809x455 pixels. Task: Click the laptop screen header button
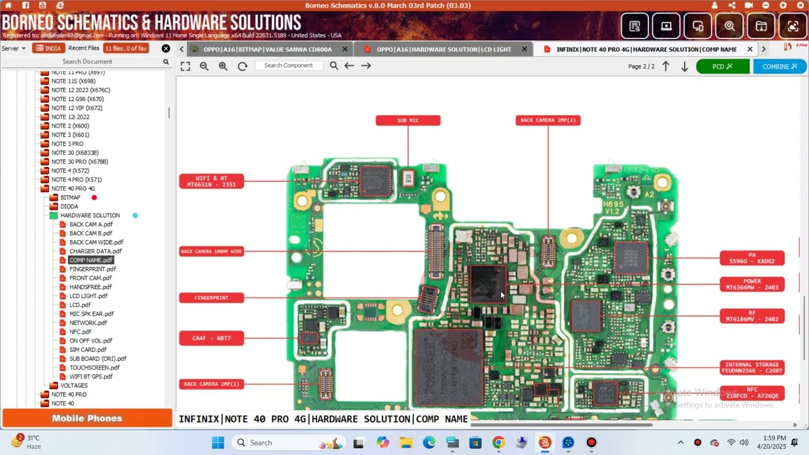coord(666,27)
